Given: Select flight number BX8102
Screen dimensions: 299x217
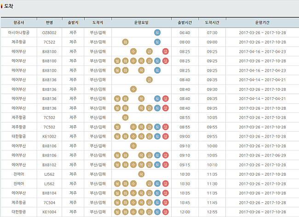Looking at the screenshot, I should pyautogui.click(x=49, y=165).
